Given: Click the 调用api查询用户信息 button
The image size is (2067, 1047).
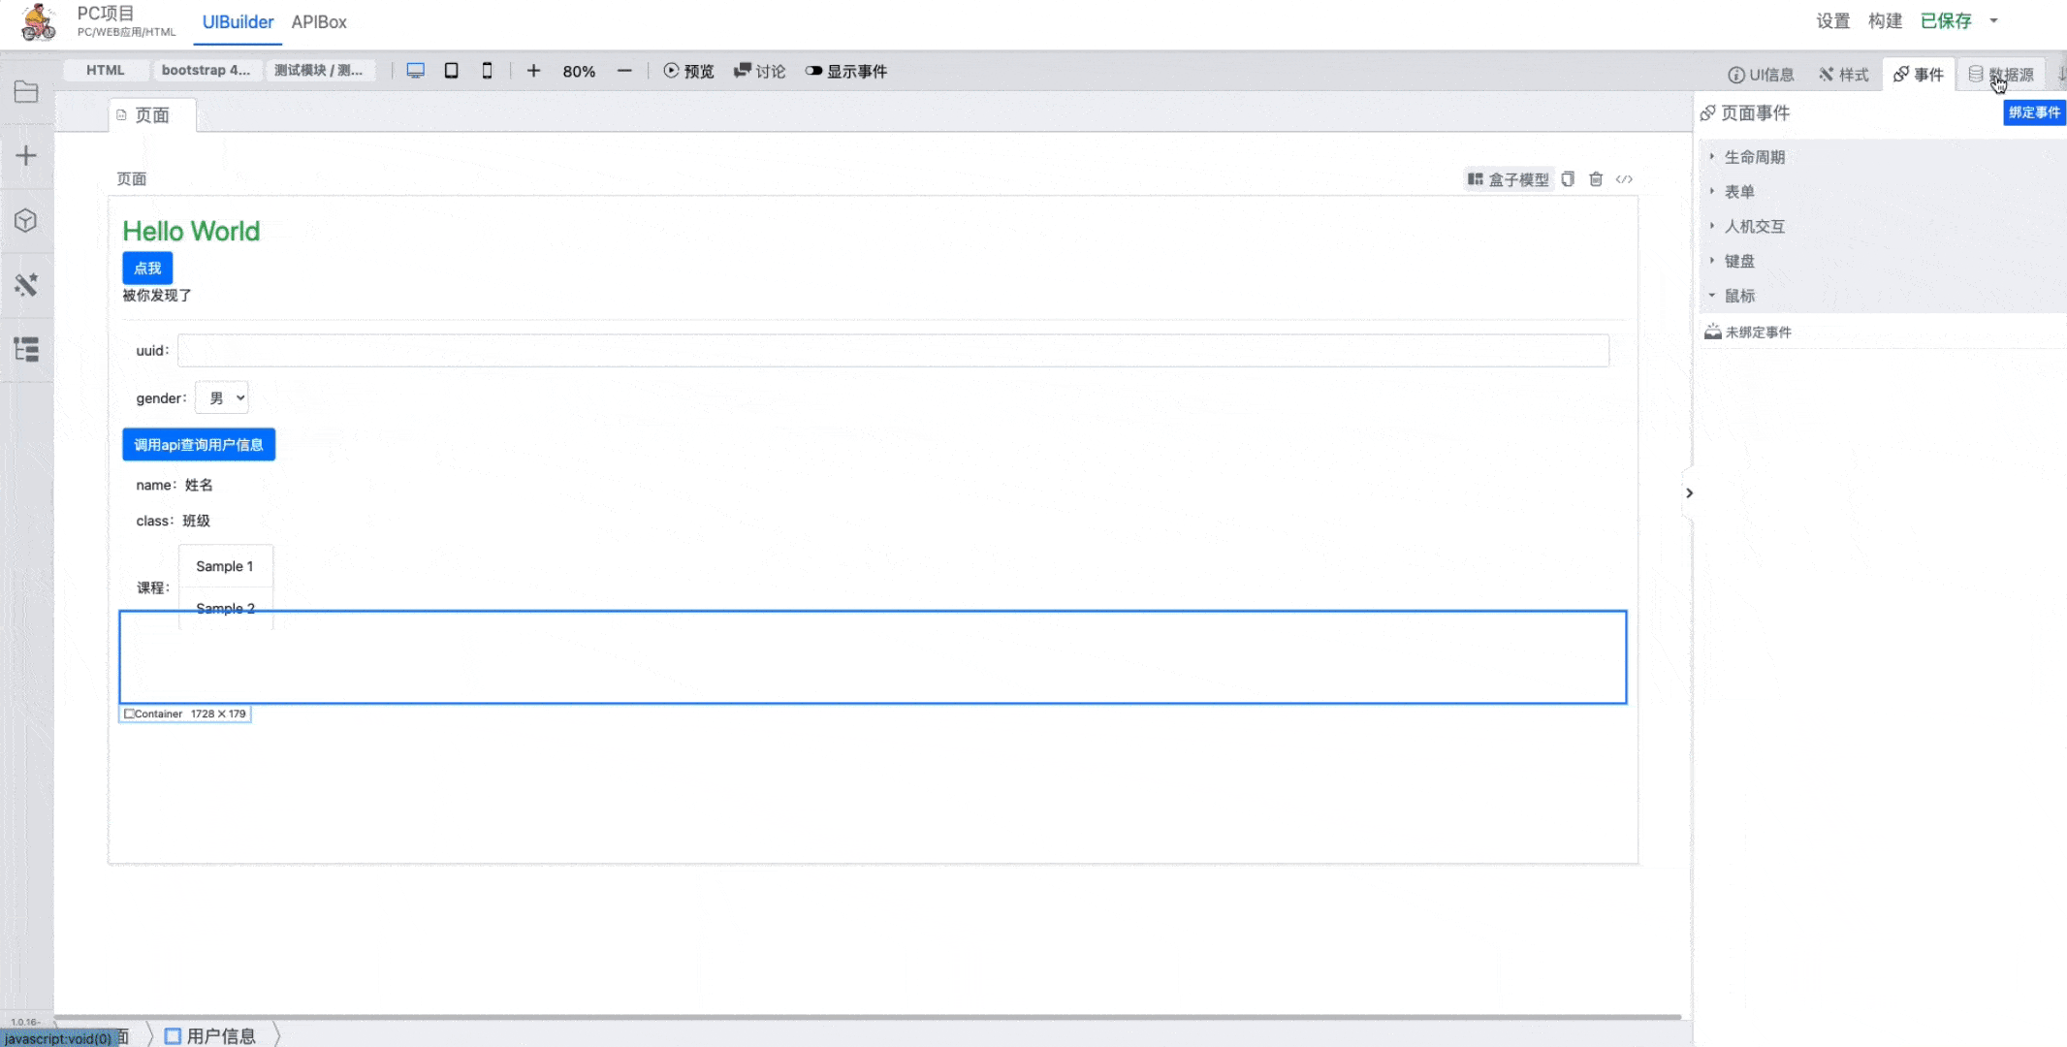Looking at the screenshot, I should click(x=199, y=445).
